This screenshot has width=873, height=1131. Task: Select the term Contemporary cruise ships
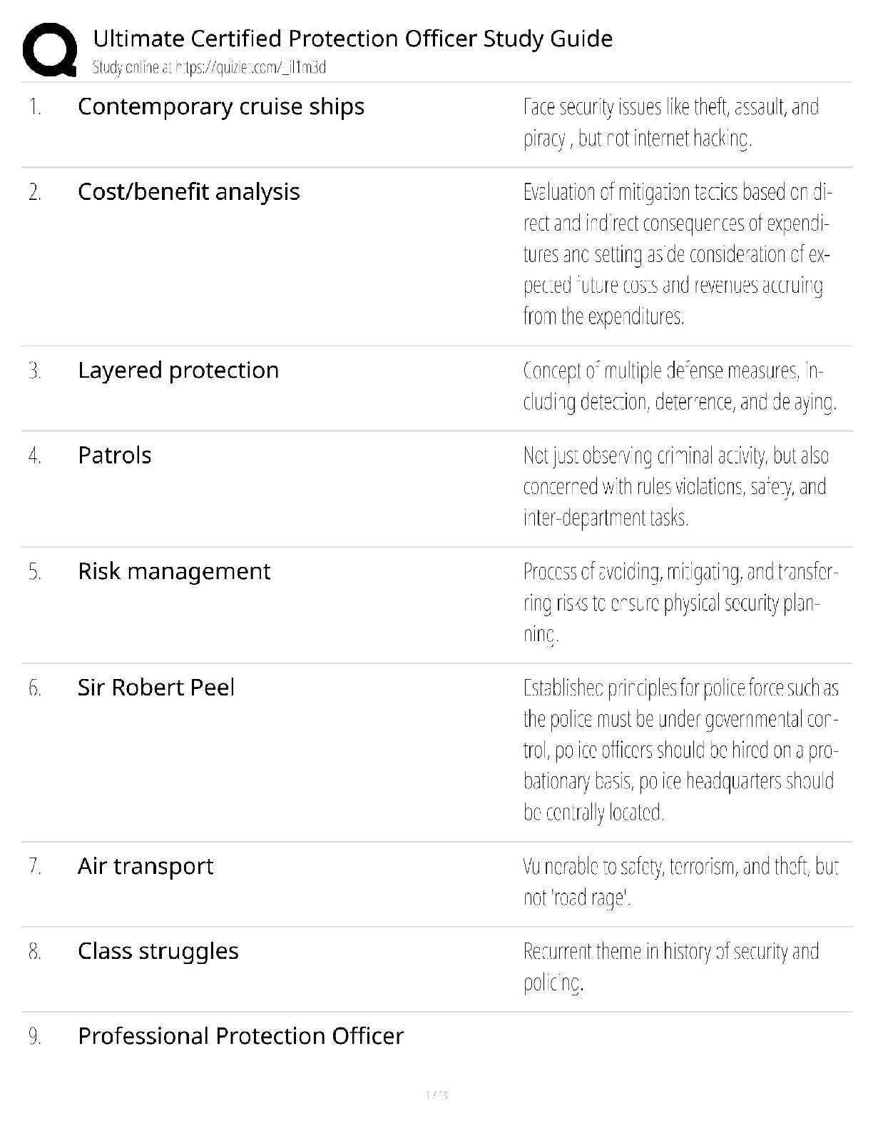coord(220,106)
